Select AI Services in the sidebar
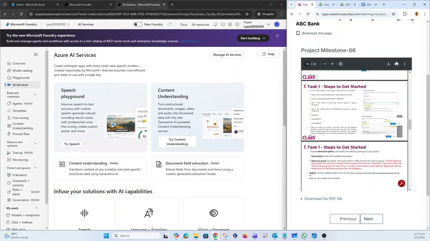 pos(22,85)
